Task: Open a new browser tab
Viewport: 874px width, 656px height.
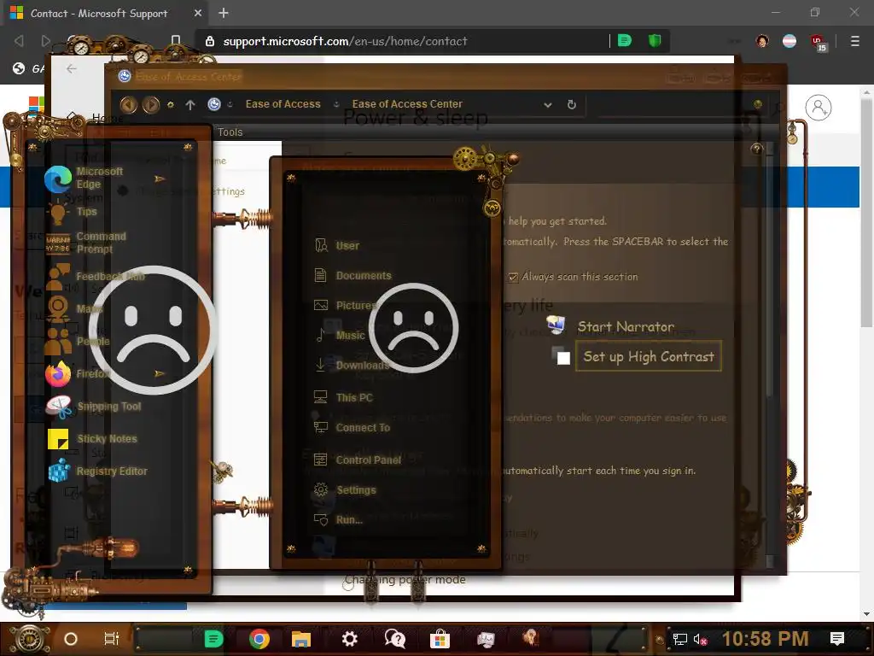Action: point(224,13)
